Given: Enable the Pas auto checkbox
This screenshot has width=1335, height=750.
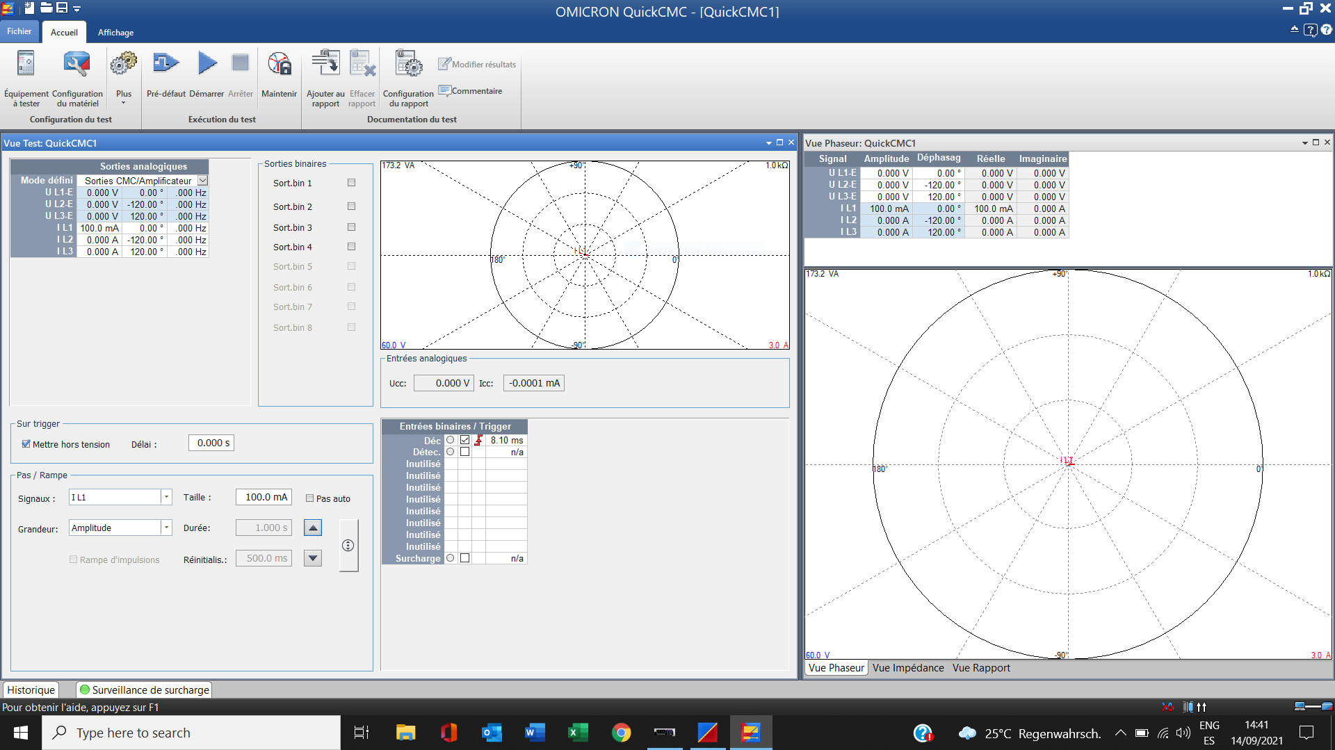Looking at the screenshot, I should (x=310, y=498).
